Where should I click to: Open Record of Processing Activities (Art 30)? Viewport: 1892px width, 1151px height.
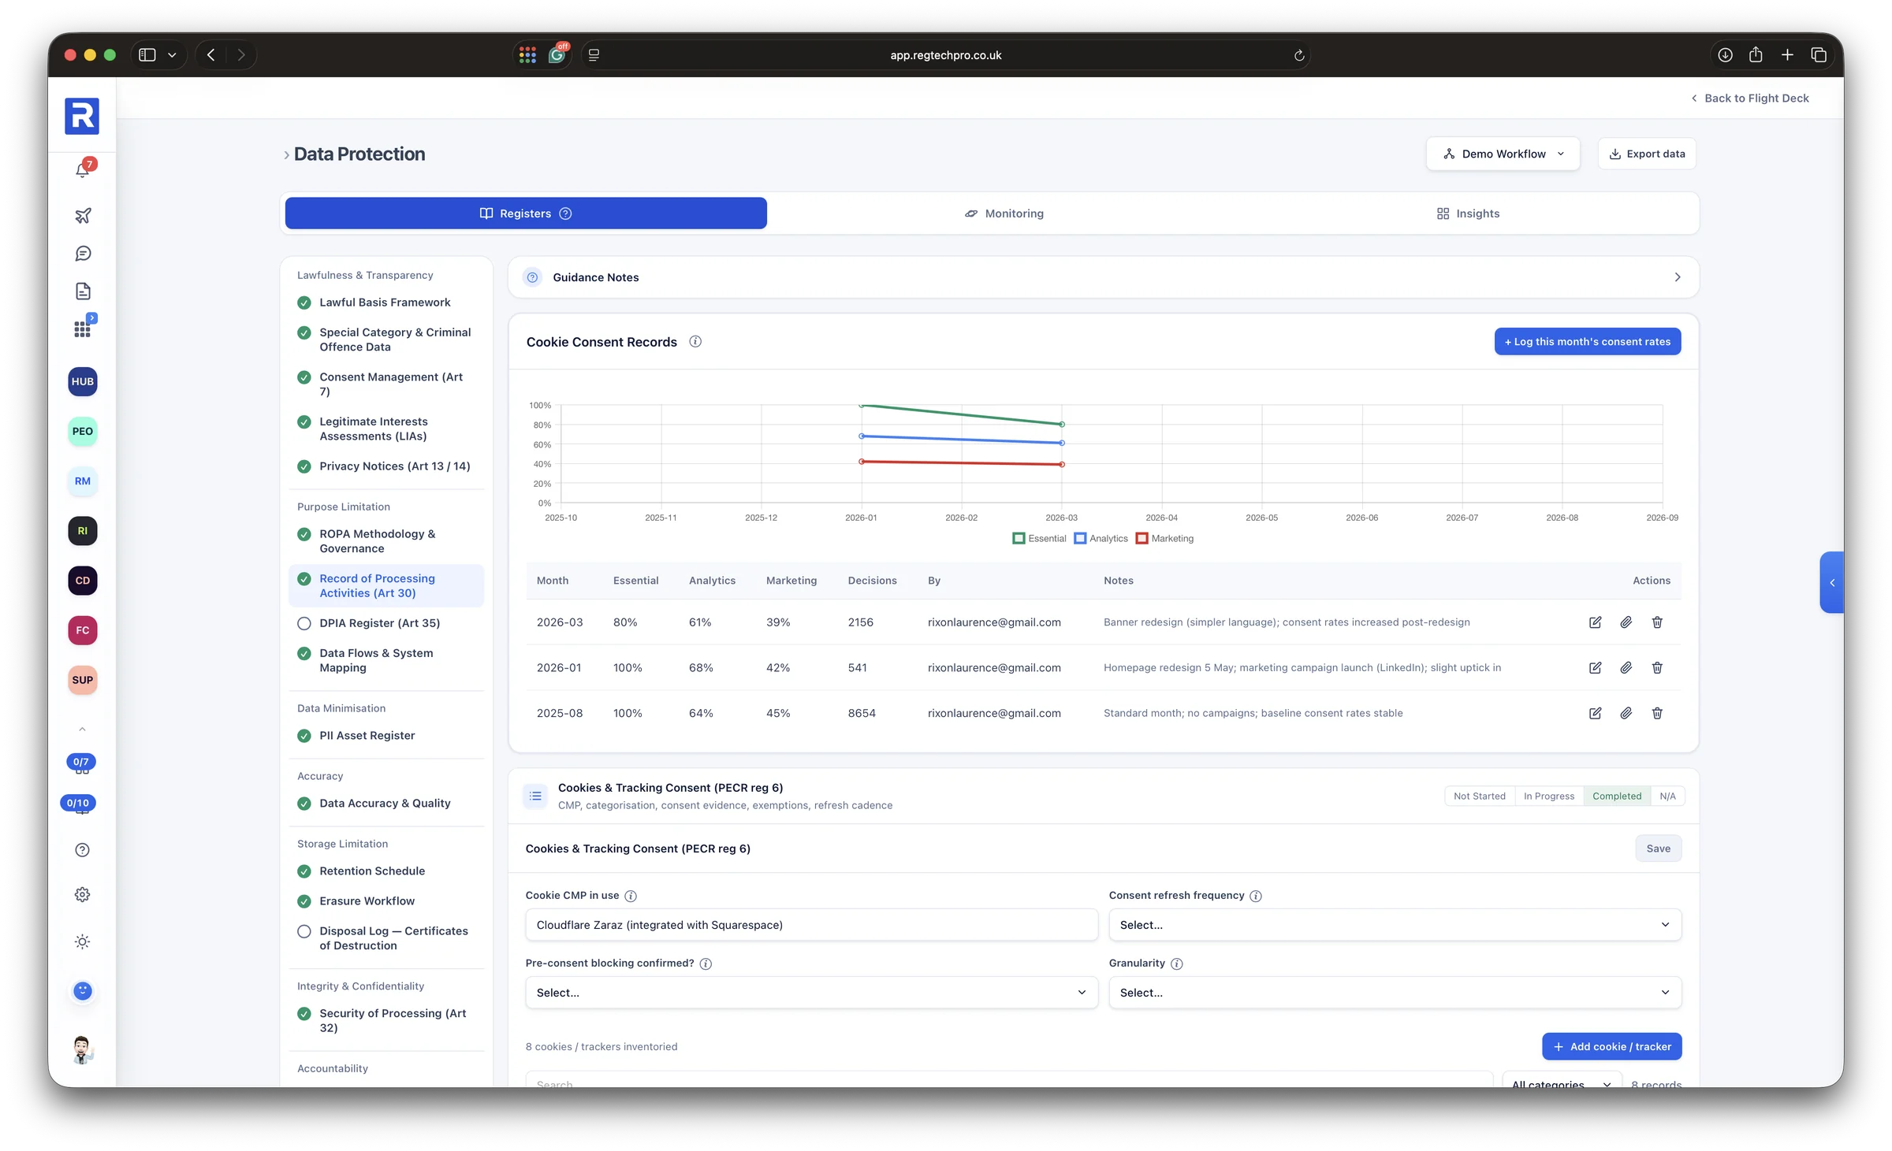(x=386, y=586)
